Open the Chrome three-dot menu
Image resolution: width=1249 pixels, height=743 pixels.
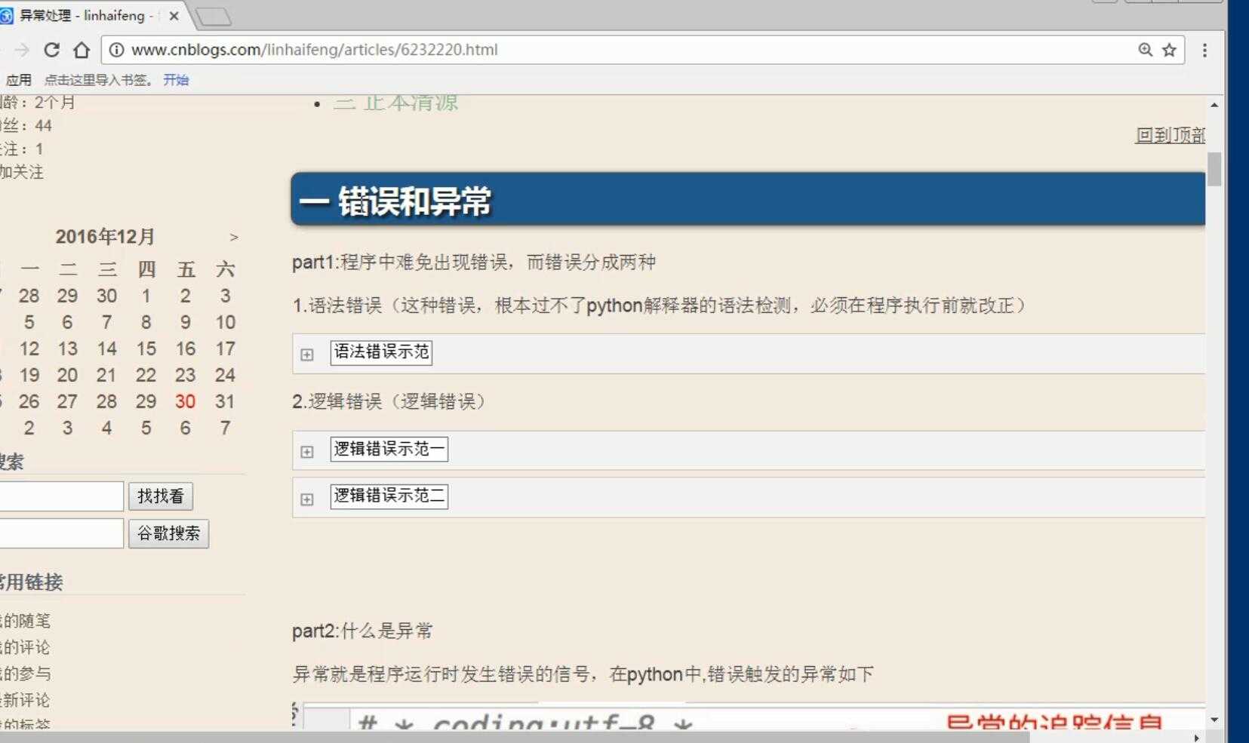pyautogui.click(x=1204, y=50)
